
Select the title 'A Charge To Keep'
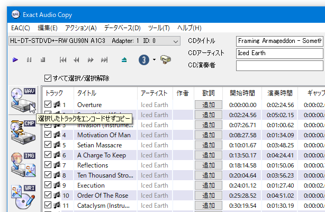click(102, 155)
